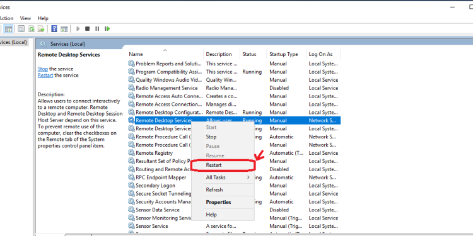Open the Properties toolbar icon
The image size is (473, 236).
[x=21, y=29]
